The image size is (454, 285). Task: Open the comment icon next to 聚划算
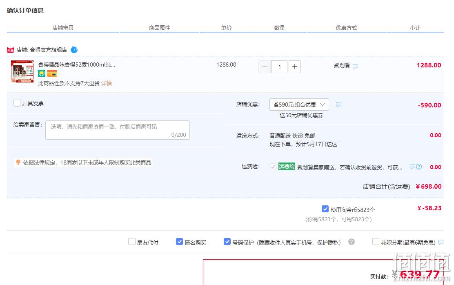pyautogui.click(x=355, y=66)
